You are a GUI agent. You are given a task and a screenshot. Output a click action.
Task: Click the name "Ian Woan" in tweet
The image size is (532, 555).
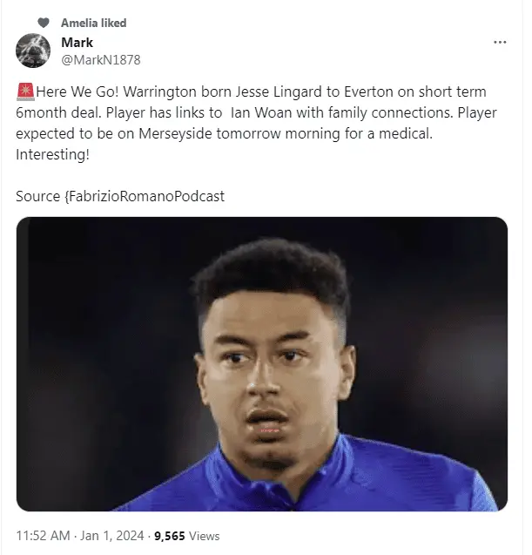pyautogui.click(x=259, y=112)
